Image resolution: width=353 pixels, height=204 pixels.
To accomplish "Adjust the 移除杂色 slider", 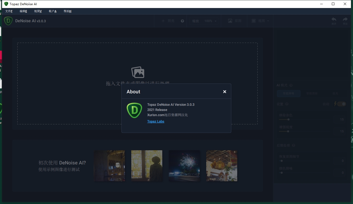I will point(304,119).
